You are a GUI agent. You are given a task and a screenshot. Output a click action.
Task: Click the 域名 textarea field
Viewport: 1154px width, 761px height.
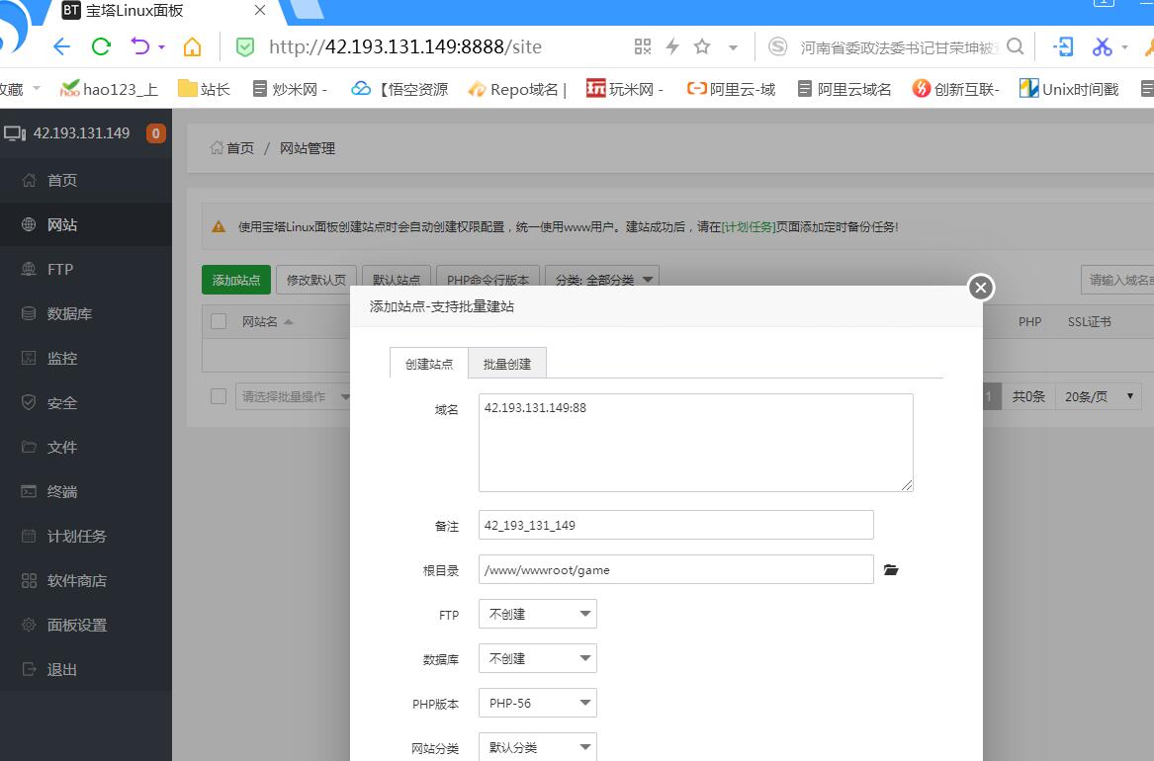coord(695,443)
